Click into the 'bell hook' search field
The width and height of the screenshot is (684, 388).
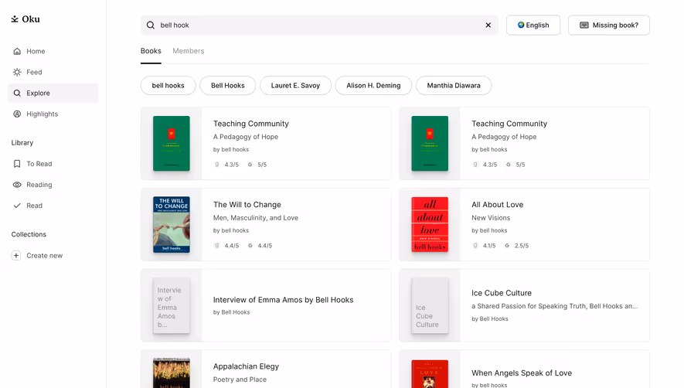[x=318, y=26]
